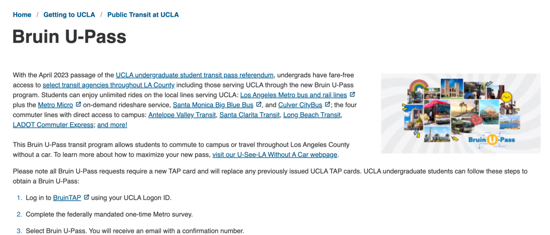Open Getting to UCLA breadcrumb item
Image resolution: width=550 pixels, height=235 pixels.
pyautogui.click(x=69, y=15)
